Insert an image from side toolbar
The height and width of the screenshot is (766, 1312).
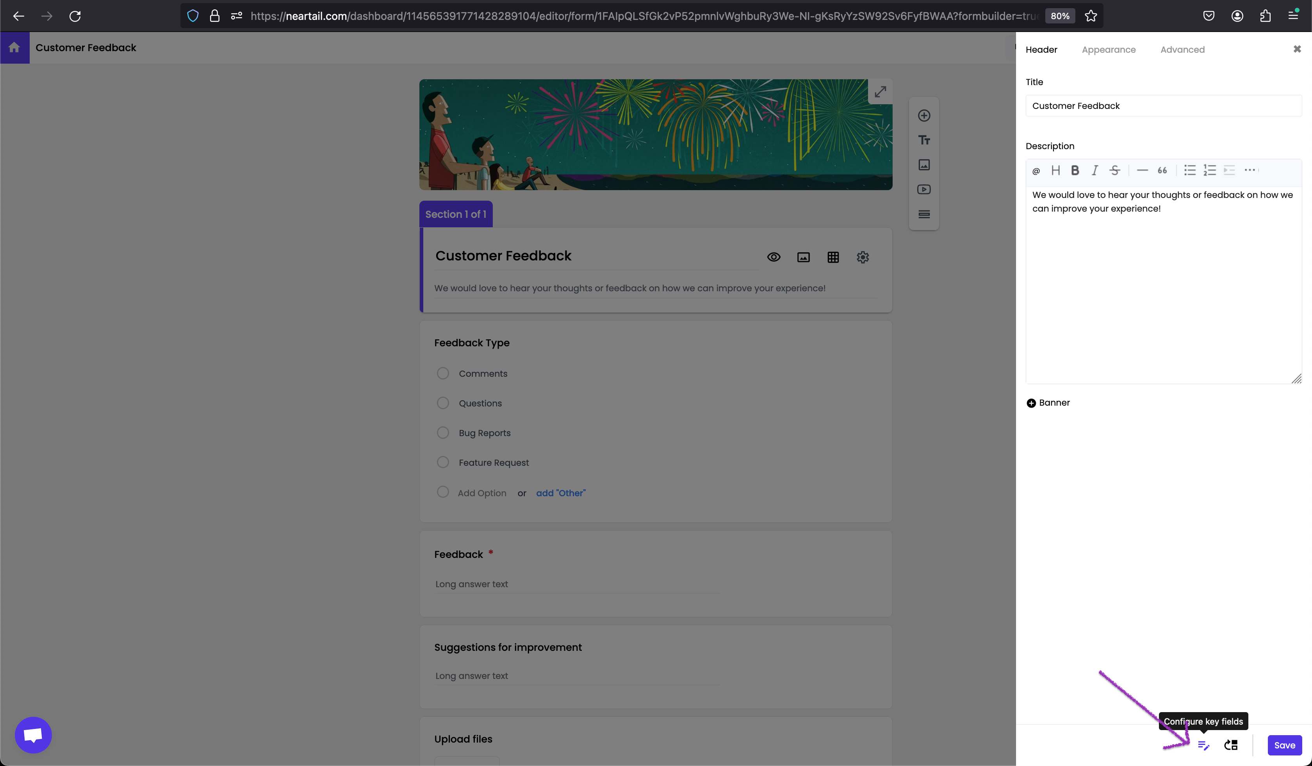923,165
